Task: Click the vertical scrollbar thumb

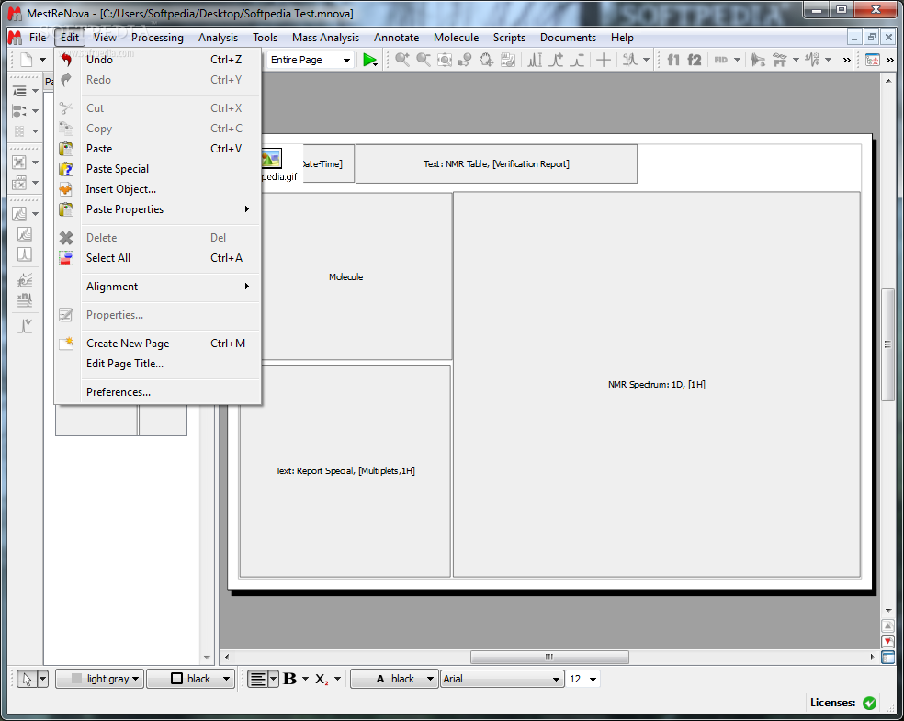Action: pyautogui.click(x=887, y=344)
